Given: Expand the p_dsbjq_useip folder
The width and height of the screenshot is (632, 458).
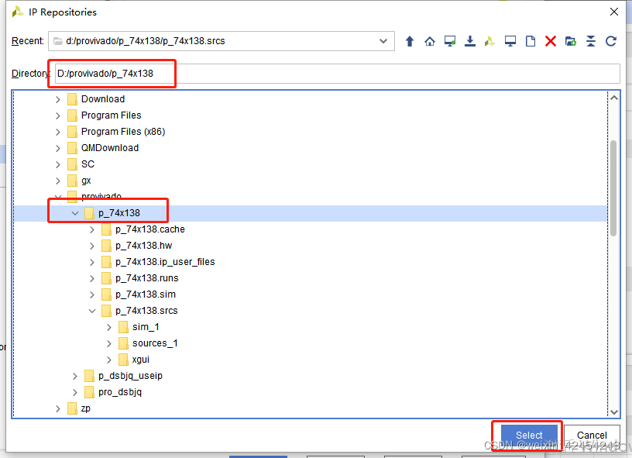Looking at the screenshot, I should click(x=75, y=376).
